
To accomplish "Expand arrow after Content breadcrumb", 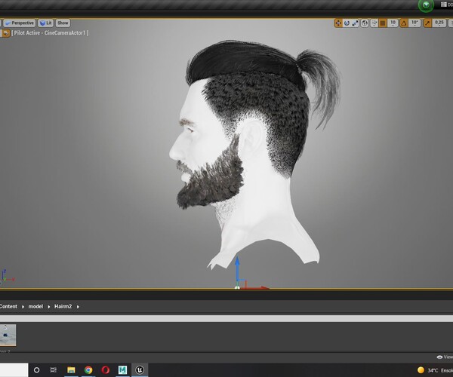I will coord(23,307).
